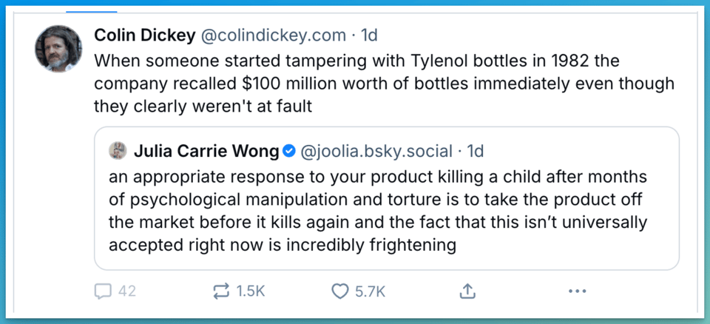This screenshot has height=324, width=710.
Task: Click the 1d timestamp on Colin's post
Action: click(x=369, y=35)
